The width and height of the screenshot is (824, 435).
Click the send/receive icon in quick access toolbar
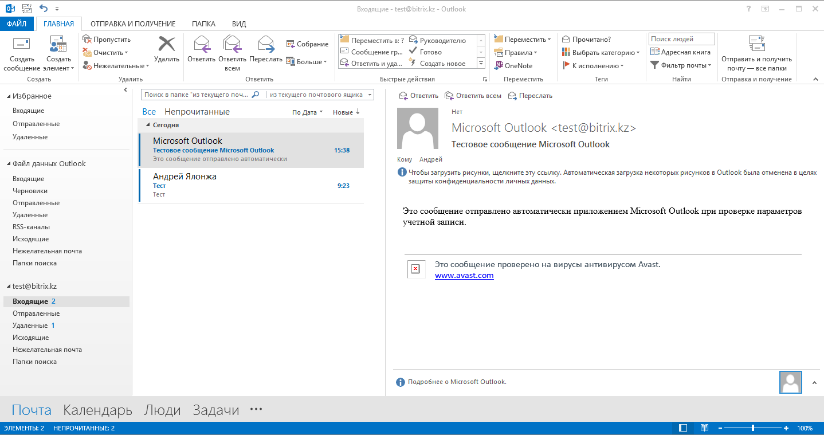[26, 9]
